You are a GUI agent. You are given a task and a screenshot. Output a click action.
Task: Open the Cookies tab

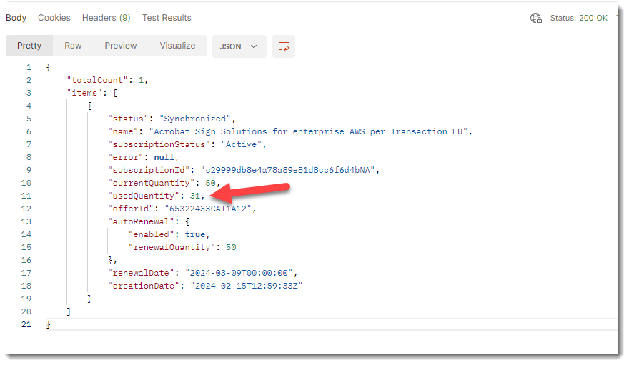(54, 18)
